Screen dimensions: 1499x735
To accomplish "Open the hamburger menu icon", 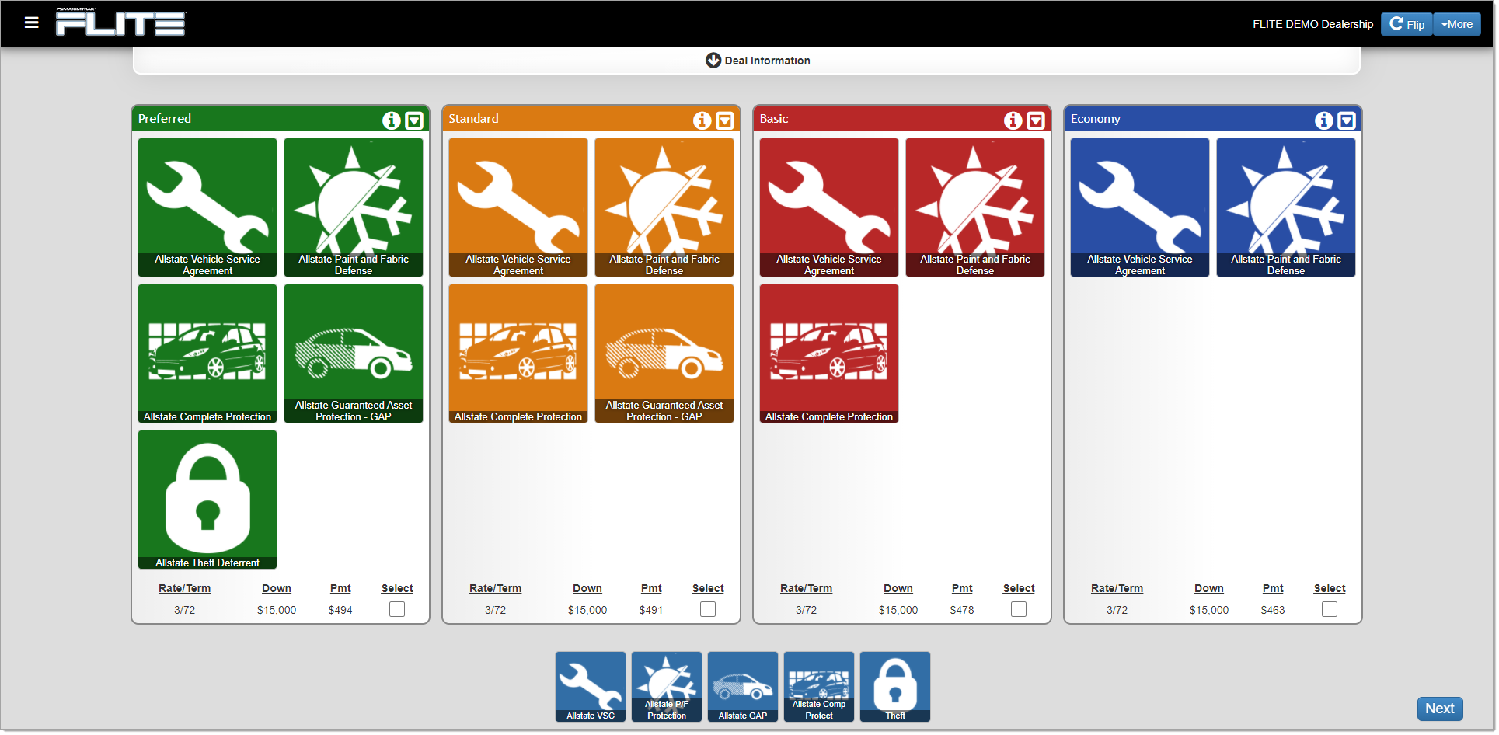I will pyautogui.click(x=31, y=23).
